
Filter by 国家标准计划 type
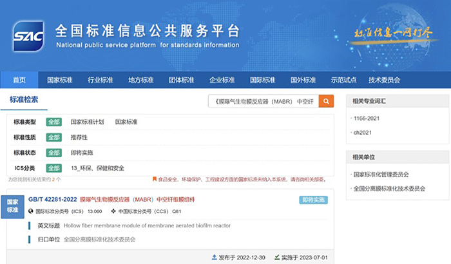(87, 122)
